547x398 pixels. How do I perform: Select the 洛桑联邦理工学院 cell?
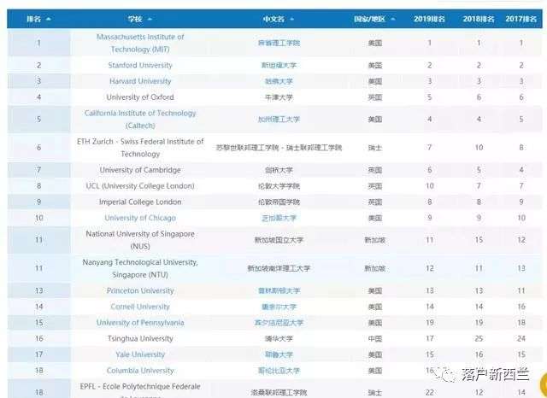point(279,392)
